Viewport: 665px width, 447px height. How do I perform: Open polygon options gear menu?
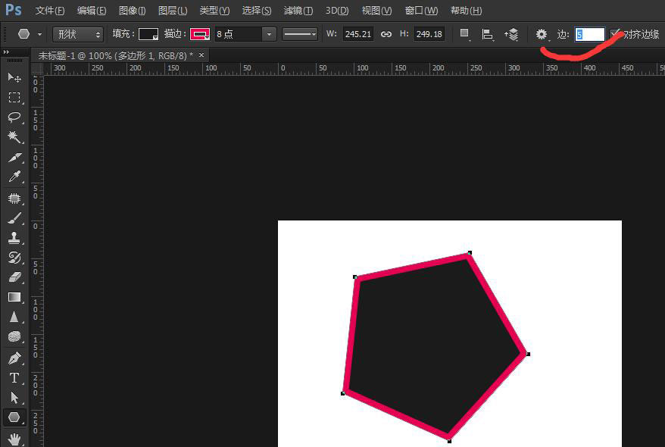[x=542, y=34]
